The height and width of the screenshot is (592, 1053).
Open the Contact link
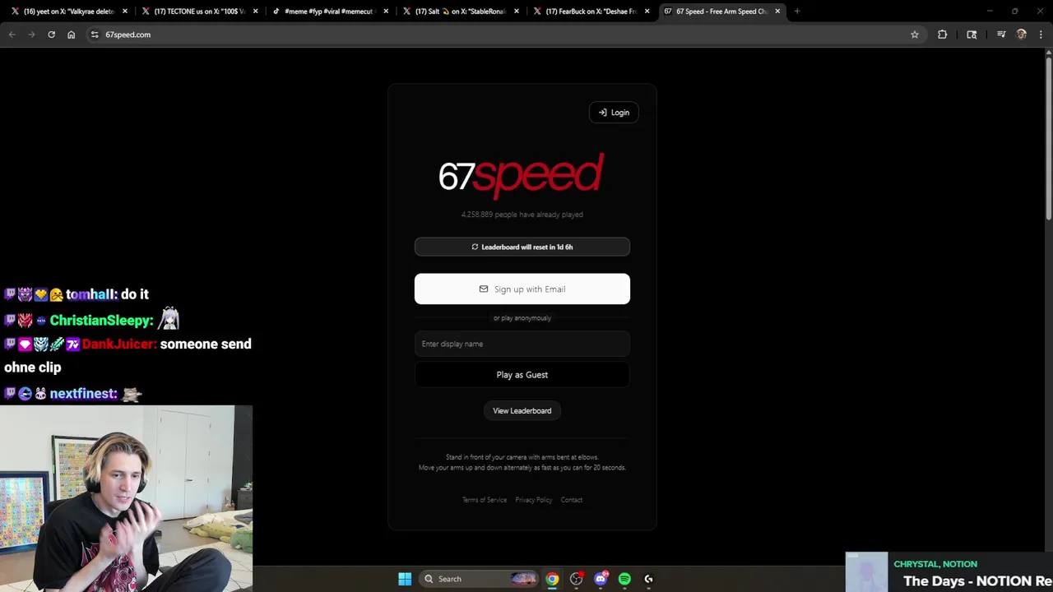pos(572,500)
